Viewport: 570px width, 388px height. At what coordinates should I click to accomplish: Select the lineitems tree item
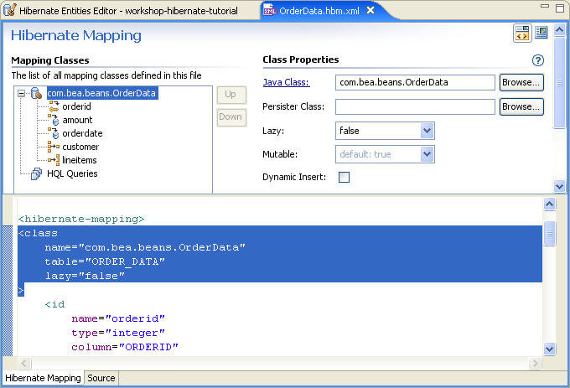(x=80, y=160)
